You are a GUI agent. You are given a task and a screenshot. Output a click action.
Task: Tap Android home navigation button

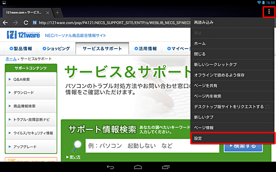point(138,167)
